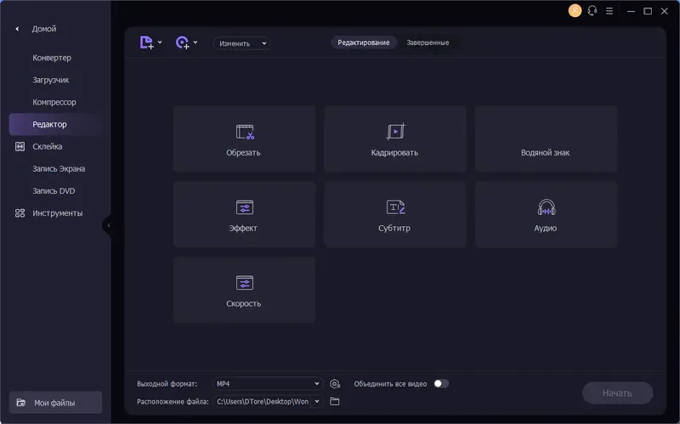
Task: Click the Load DVD disc icon
Action: (183, 42)
